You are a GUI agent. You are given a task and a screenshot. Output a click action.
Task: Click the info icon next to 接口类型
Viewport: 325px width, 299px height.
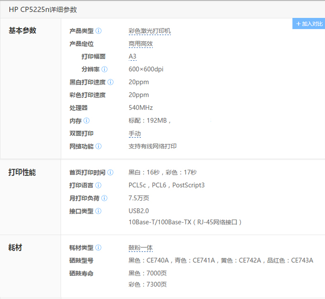(98, 211)
